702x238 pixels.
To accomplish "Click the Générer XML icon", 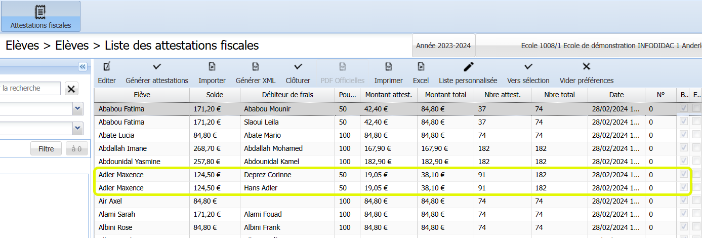I will 256,67.
